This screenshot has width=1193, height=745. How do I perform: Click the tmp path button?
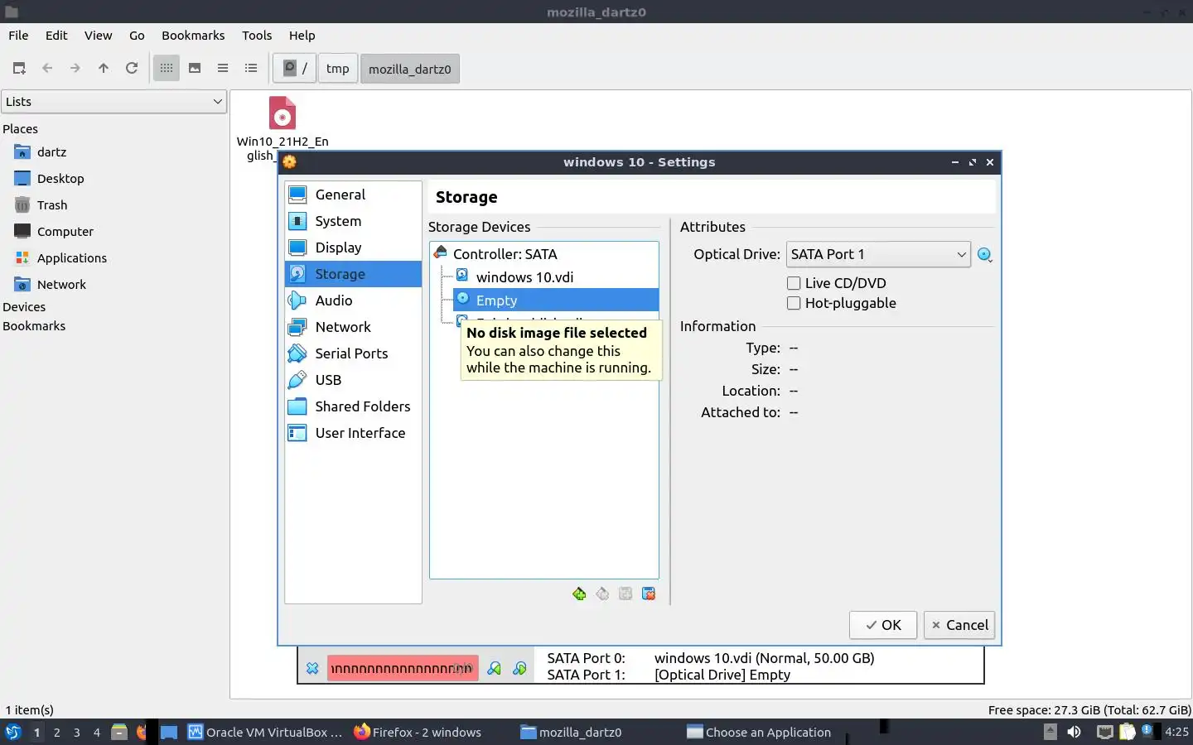pos(338,68)
